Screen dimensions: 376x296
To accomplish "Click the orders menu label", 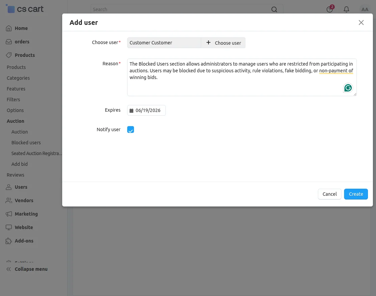I will pos(22,42).
